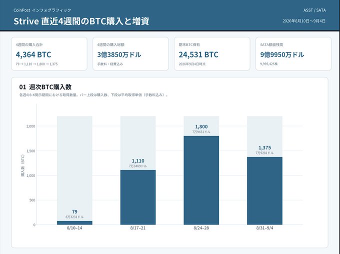Click the '7万9431ドル' average price label

click(x=201, y=132)
